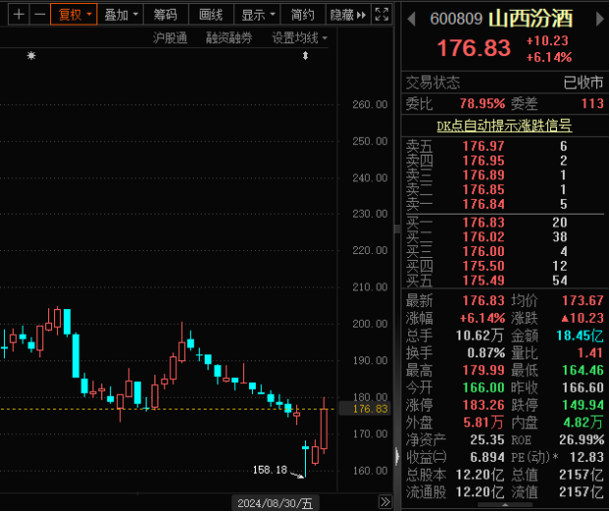Image resolution: width=610 pixels, height=512 pixels.
Task: Click the zoom in plus button
Action: click(x=19, y=15)
